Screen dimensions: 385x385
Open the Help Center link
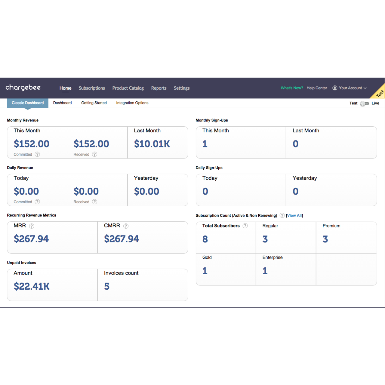pos(317,88)
